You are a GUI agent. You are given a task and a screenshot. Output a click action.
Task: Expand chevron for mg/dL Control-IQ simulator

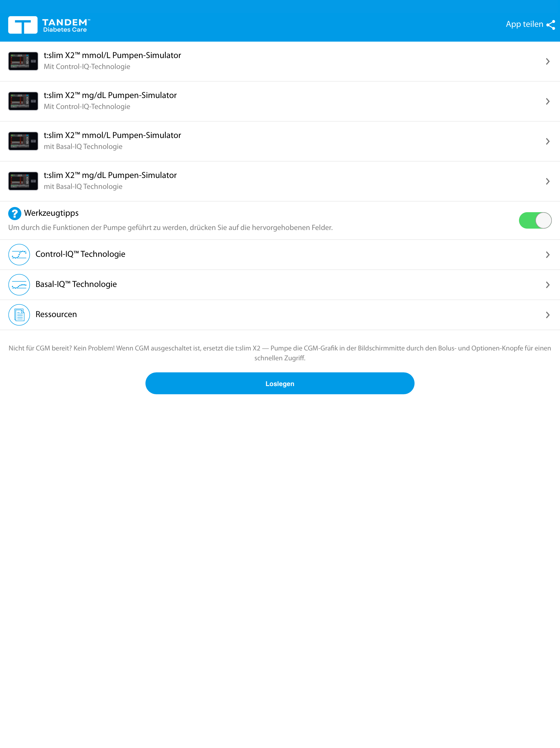pyautogui.click(x=547, y=102)
